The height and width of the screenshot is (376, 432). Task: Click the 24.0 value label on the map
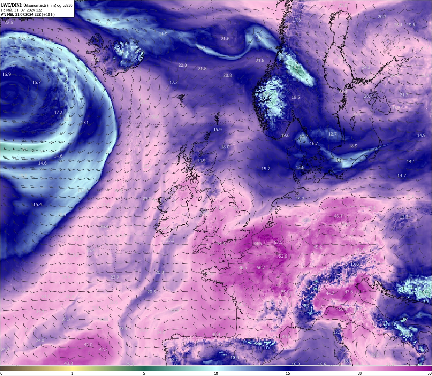[40, 341]
